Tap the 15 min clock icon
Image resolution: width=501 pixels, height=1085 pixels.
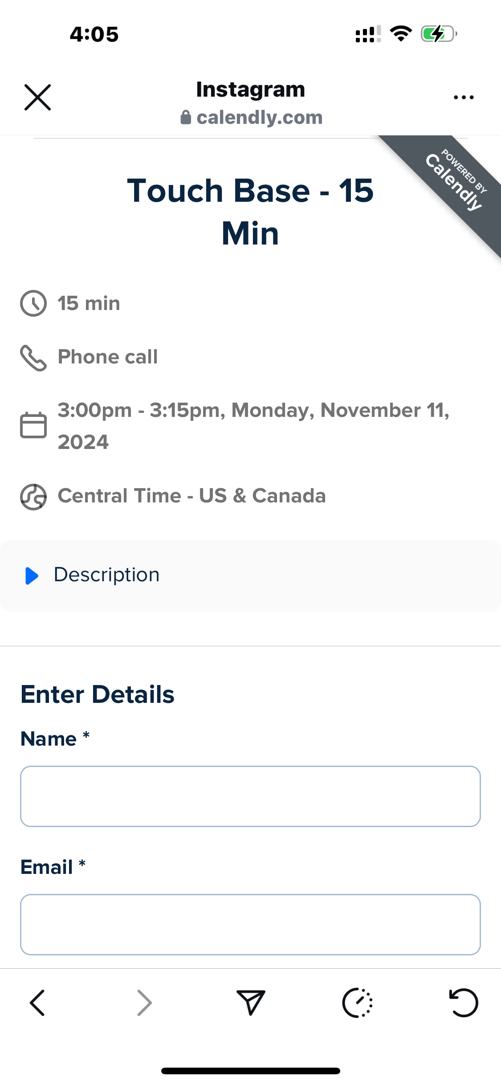pyautogui.click(x=33, y=303)
